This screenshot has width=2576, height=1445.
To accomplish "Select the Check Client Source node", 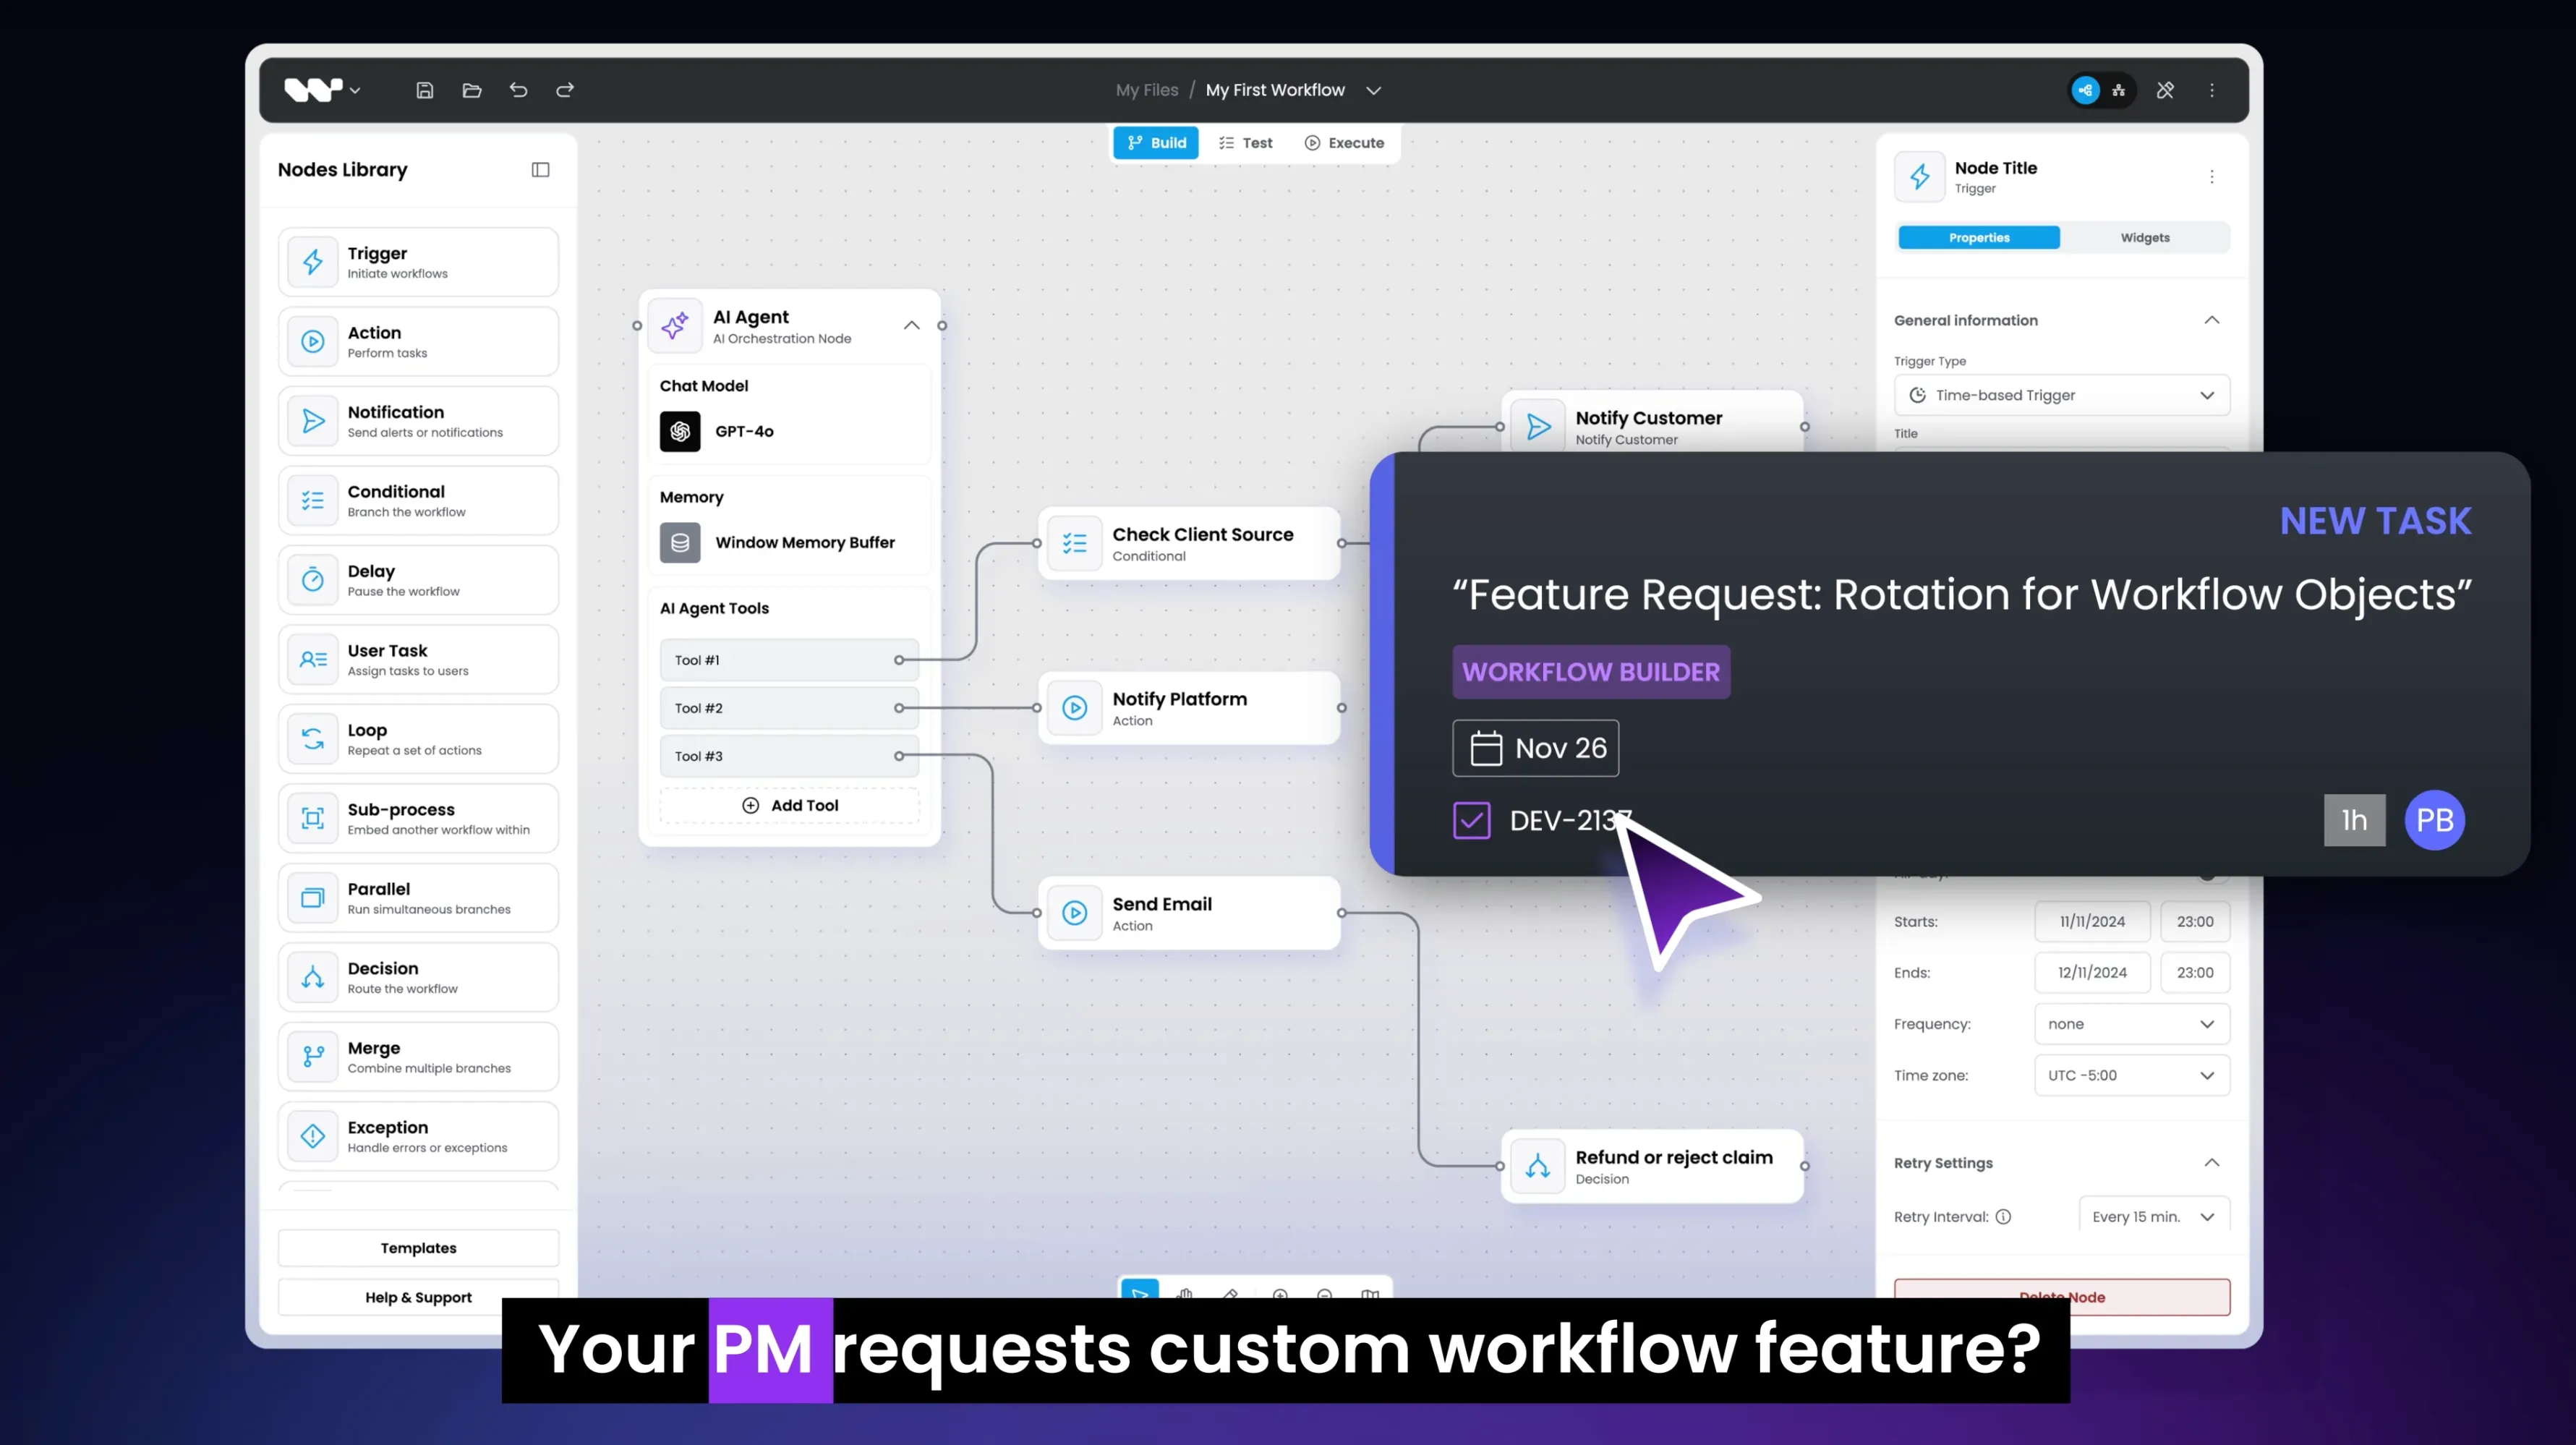I will (1189, 543).
